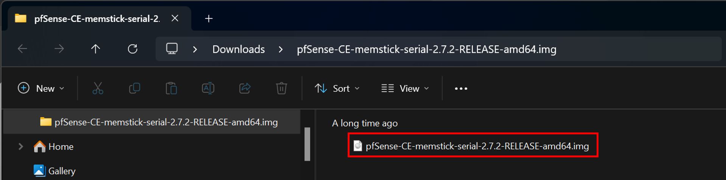This screenshot has height=180, width=726.
Task: Close the pfSense-CE-memstick tab
Action: point(175,18)
